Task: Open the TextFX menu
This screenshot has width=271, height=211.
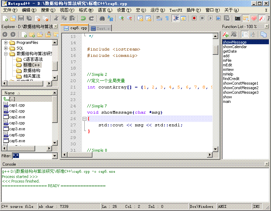Action: click(176, 10)
